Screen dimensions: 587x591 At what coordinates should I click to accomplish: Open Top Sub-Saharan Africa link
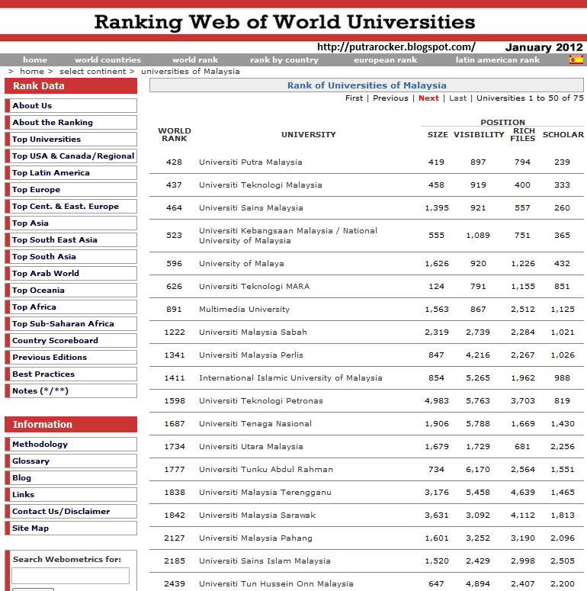click(x=71, y=324)
